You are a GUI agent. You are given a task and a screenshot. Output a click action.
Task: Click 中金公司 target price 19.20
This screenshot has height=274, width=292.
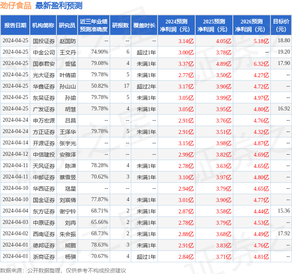284,52
